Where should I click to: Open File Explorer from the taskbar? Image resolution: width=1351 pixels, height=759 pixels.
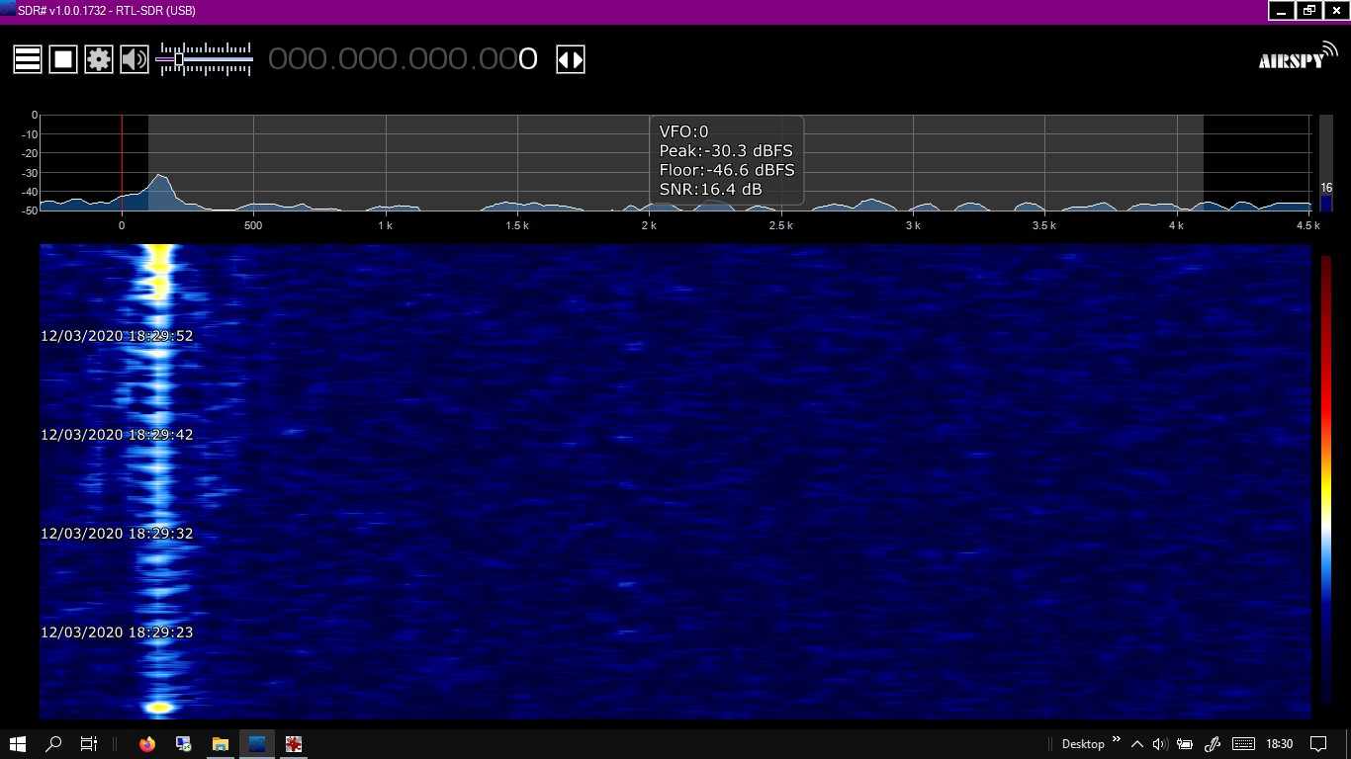pos(220,744)
